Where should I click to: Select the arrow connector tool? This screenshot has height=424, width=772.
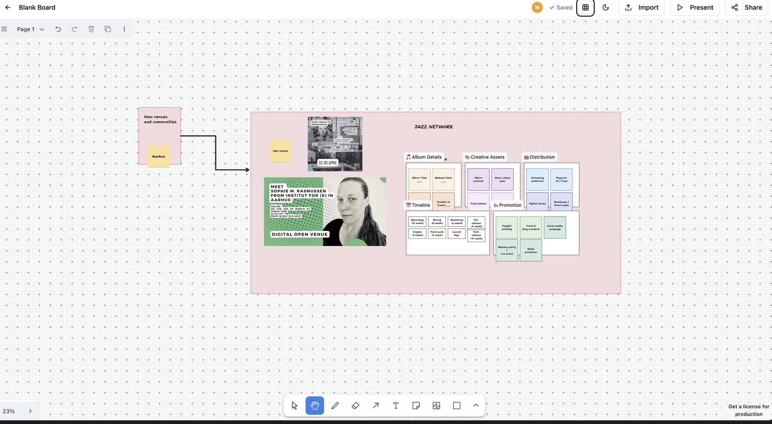tap(376, 405)
